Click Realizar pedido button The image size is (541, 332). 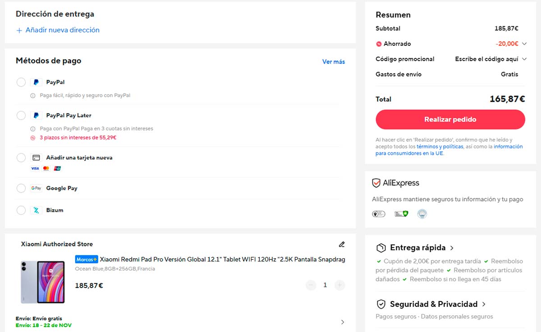click(450, 119)
